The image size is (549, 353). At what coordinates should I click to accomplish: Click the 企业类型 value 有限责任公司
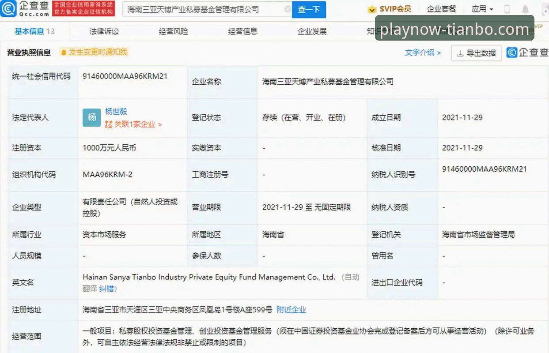click(x=130, y=207)
